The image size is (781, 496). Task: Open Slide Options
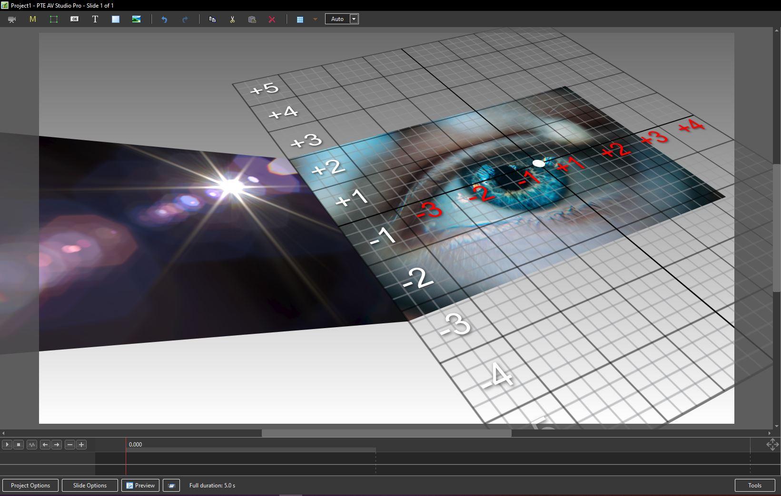90,486
